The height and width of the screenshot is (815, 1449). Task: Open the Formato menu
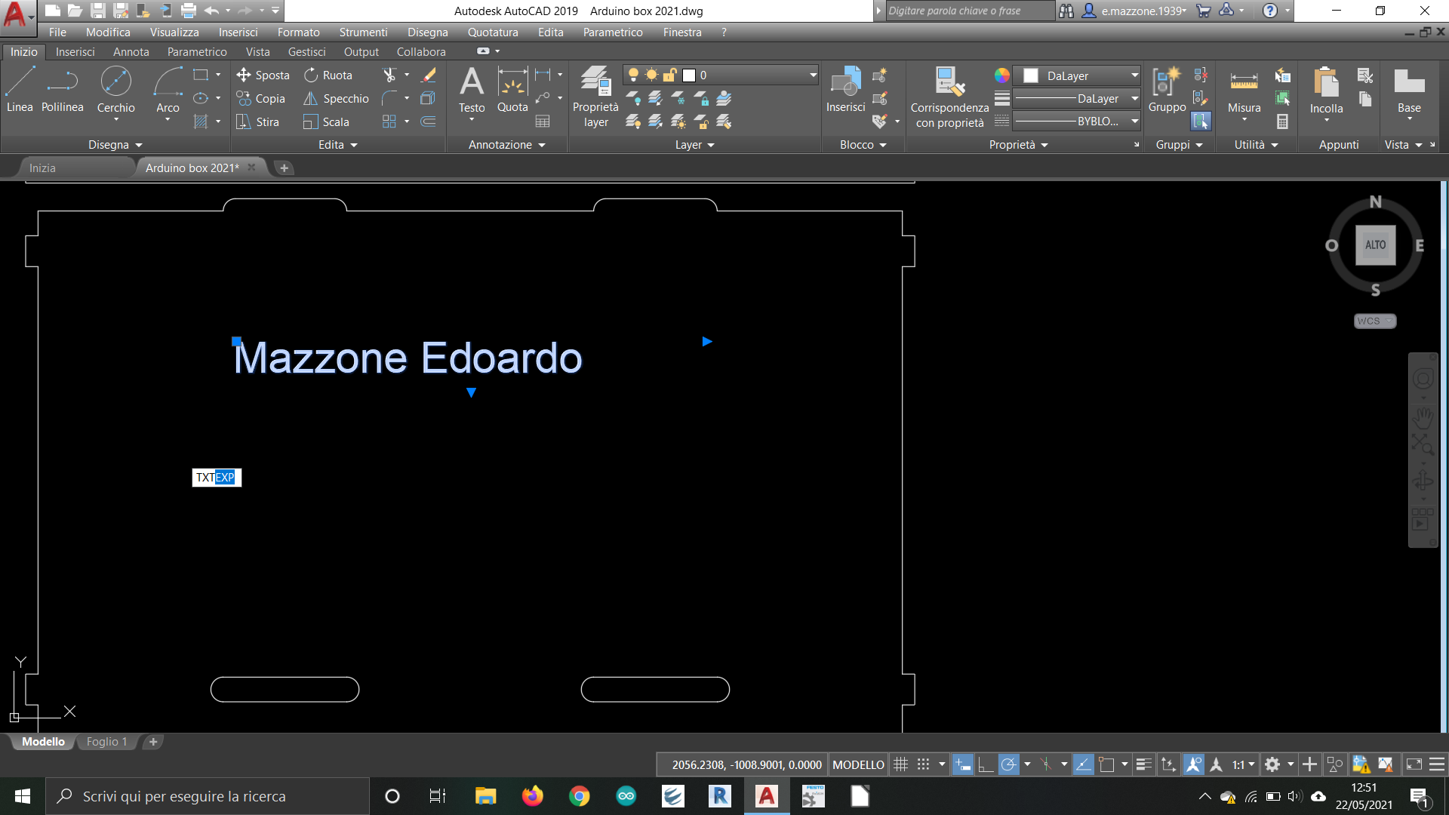tap(298, 32)
